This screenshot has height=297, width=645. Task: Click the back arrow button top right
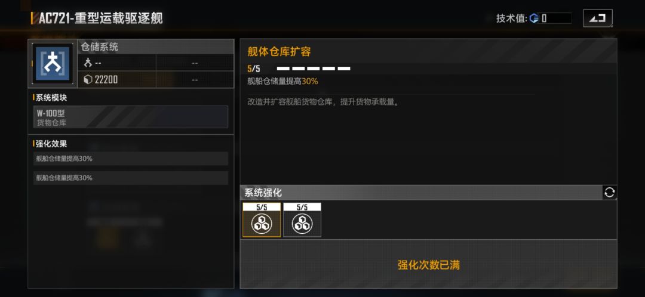598,18
